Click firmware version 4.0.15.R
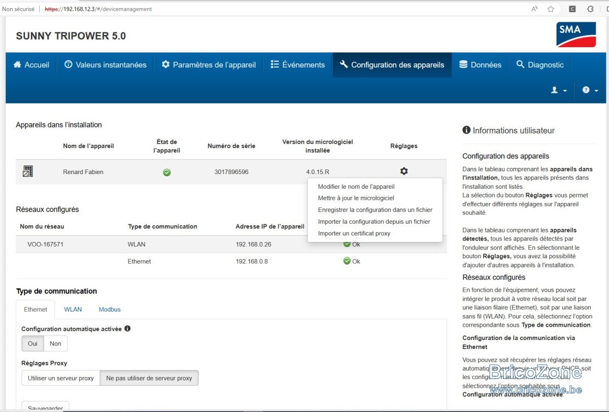This screenshot has width=609, height=412. tap(318, 172)
